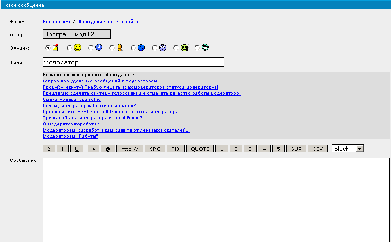Open the "Смена модератора sql.ru" topic
Screen dimensions: 391x242
[x=71, y=99]
